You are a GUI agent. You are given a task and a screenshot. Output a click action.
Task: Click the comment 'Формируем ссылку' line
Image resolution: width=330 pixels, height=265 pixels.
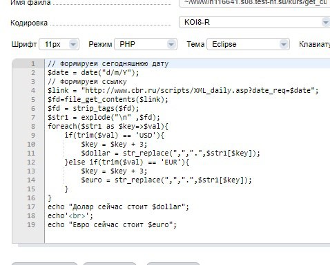(87, 82)
